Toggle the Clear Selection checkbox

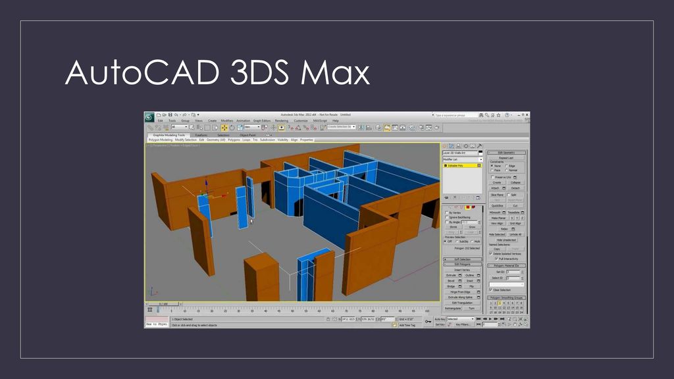pyautogui.click(x=491, y=290)
